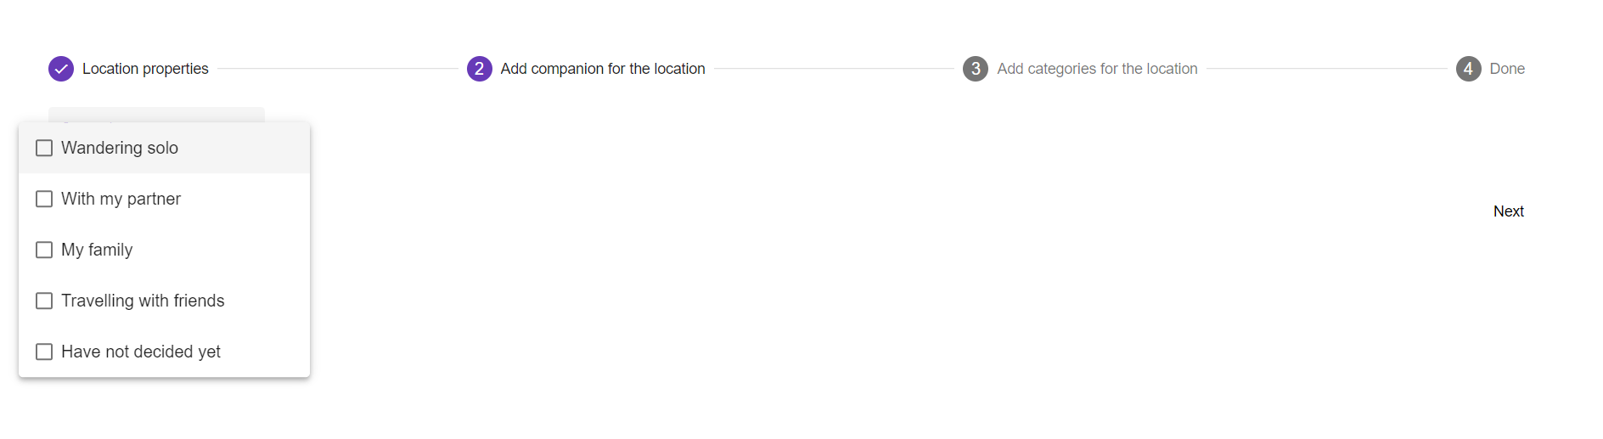Jump to the Done step label
The image size is (1603, 439).
coord(1507,69)
